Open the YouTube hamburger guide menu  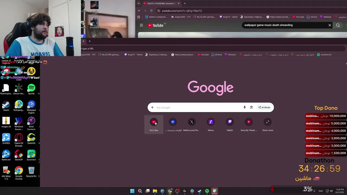(141, 25)
